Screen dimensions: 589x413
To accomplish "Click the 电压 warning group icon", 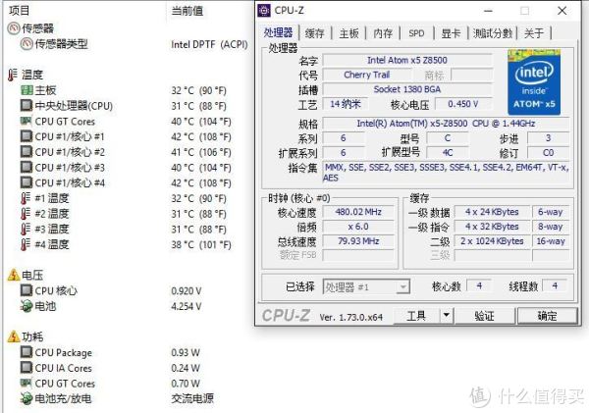I will [14, 276].
